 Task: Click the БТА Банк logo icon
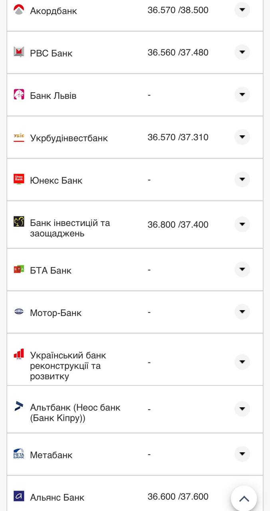point(18,269)
